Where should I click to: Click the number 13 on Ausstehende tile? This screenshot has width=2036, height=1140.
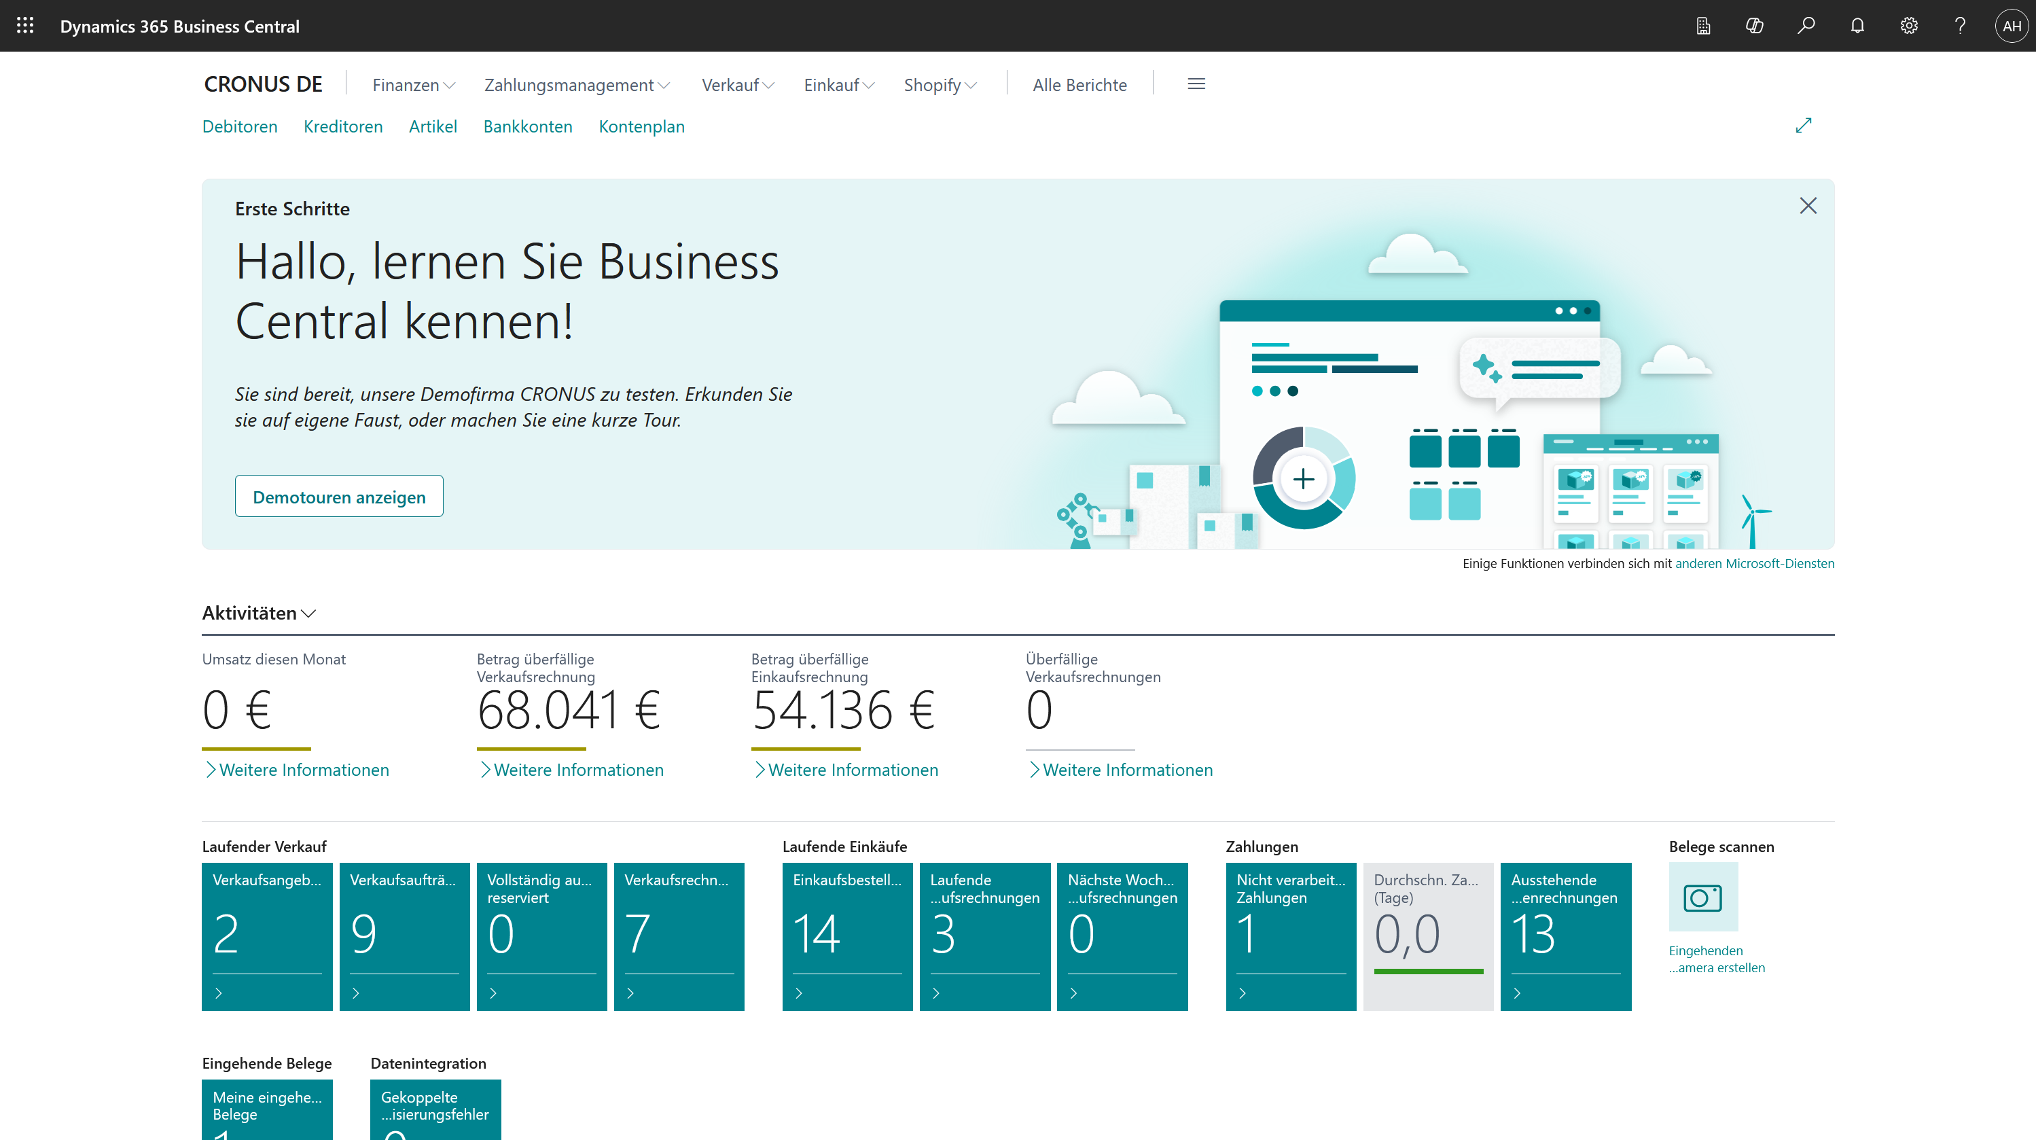[1534, 933]
